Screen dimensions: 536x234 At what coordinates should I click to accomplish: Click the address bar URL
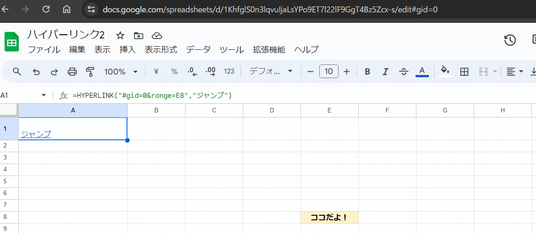click(x=270, y=9)
